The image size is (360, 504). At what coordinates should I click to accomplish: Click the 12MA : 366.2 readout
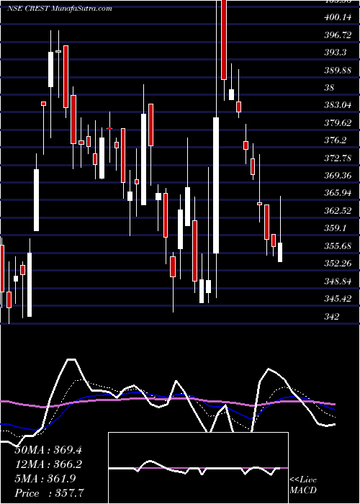(x=48, y=464)
